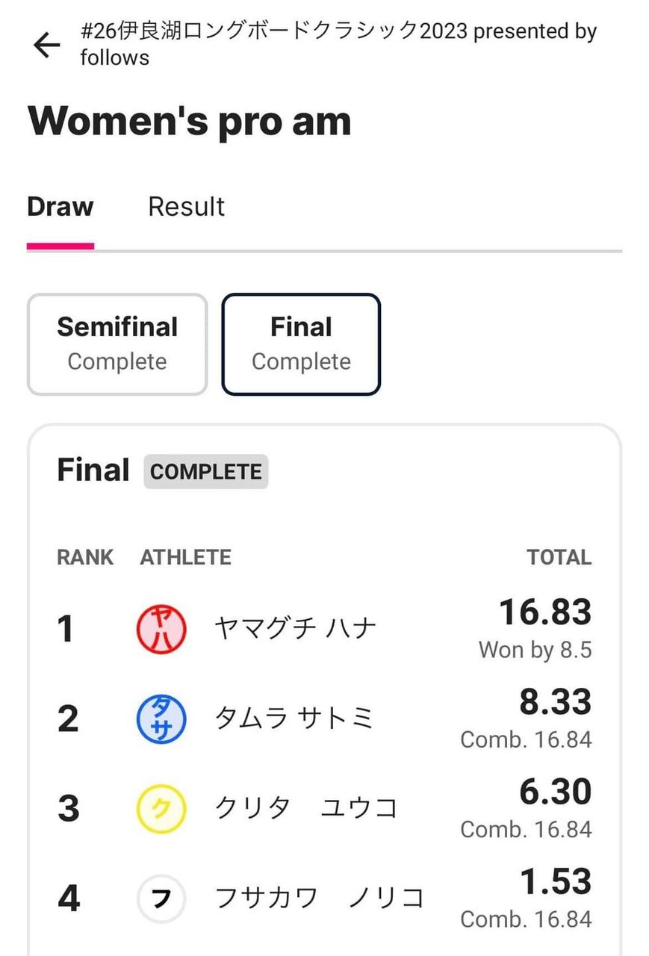Tap the back arrow icon
The height and width of the screenshot is (956, 649).
point(46,45)
